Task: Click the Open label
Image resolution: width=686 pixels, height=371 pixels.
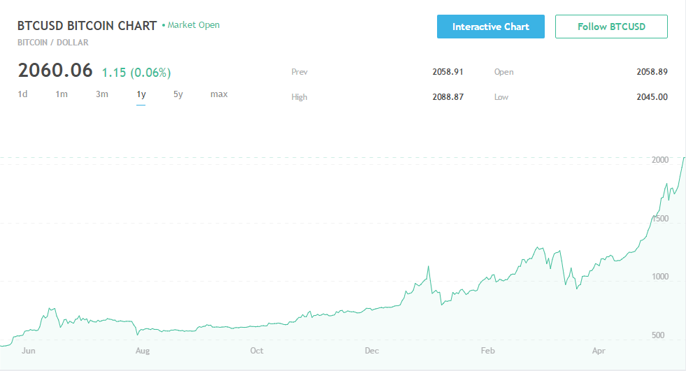Action: tap(503, 72)
